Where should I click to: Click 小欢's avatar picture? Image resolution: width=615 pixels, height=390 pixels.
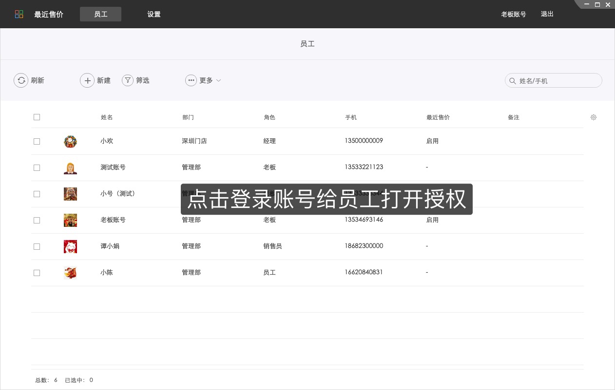click(x=70, y=141)
